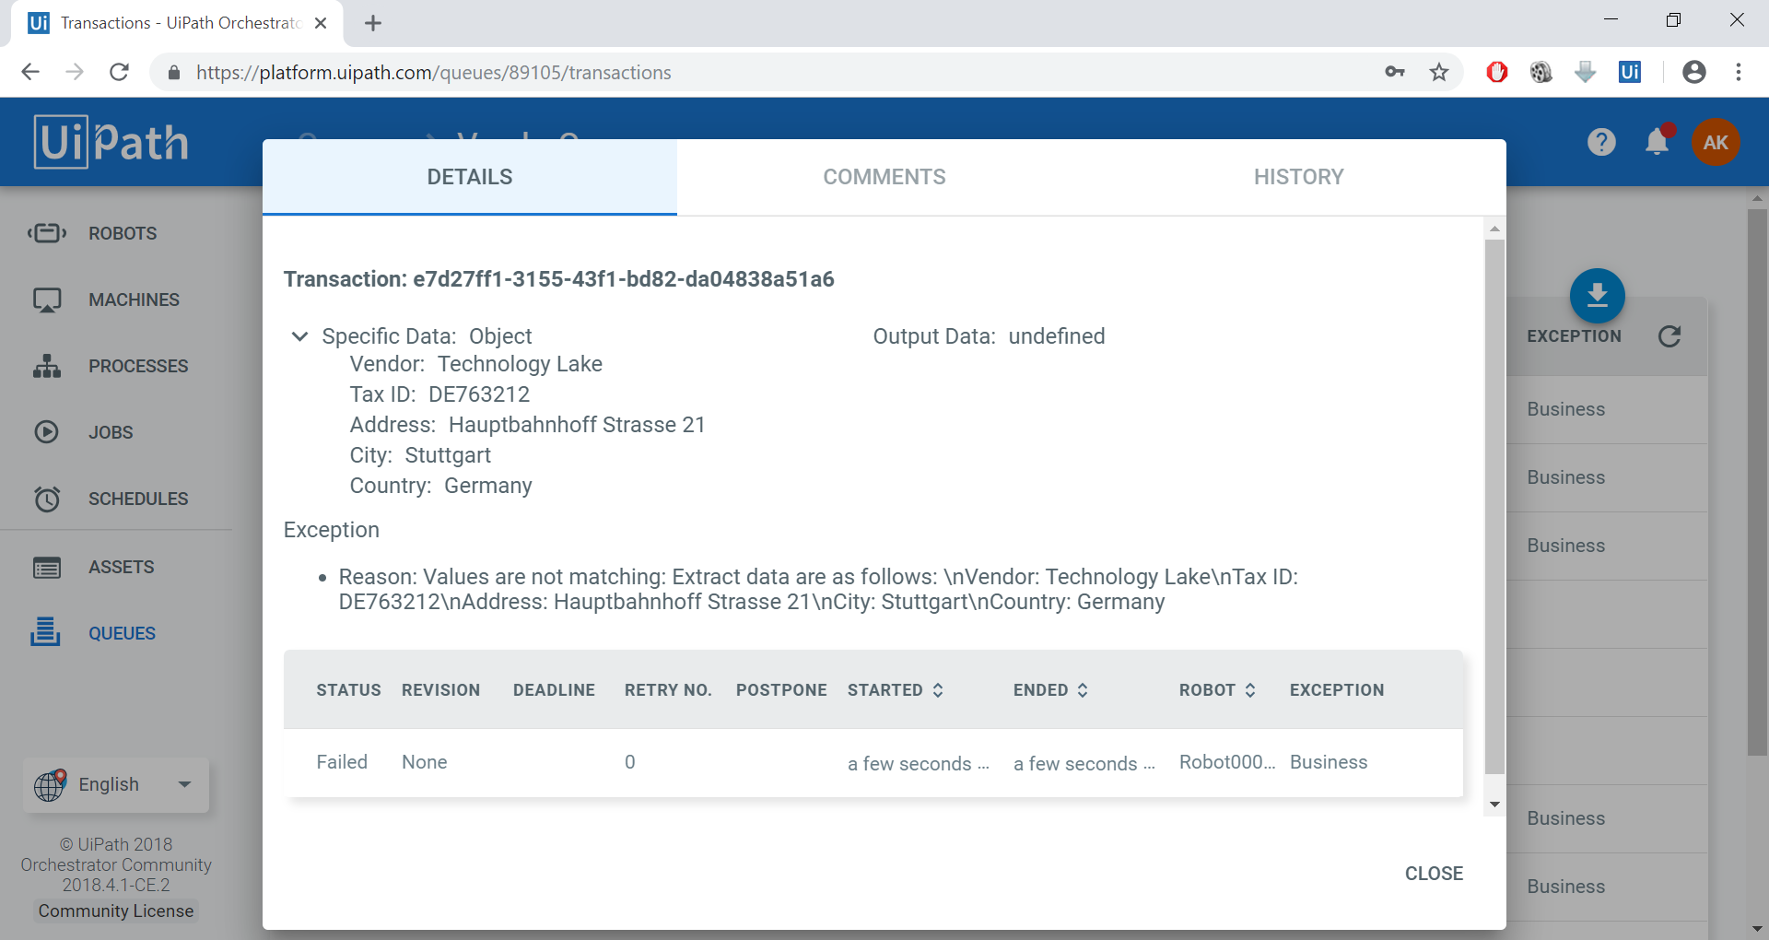Go to Machines page
The width and height of the screenshot is (1769, 940).
(135, 300)
